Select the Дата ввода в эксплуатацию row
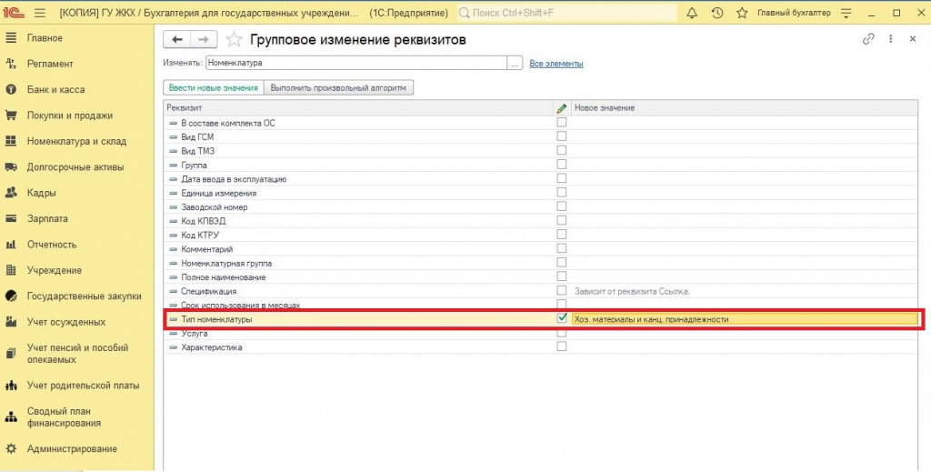The image size is (931, 472). coord(540,179)
